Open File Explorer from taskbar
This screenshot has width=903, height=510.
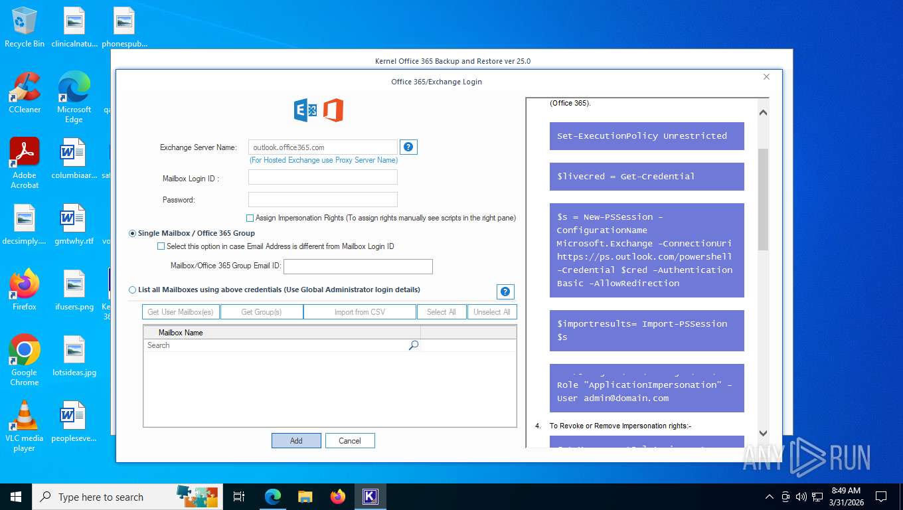305,497
